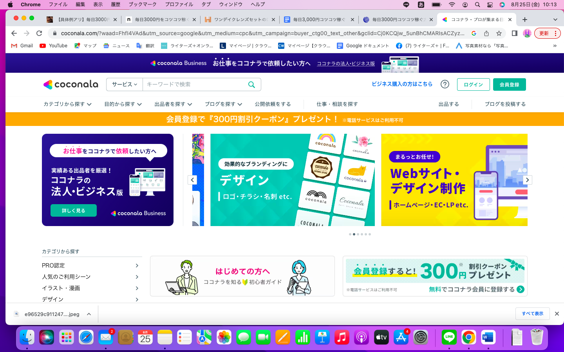Show the tab search dropdown arrow
Screen dimensions: 564x352
click(555, 20)
